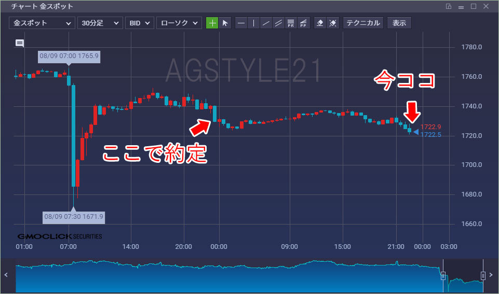The width and height of the screenshot is (499, 294).
Task: Select the vertical line drawing tool
Action: pyautogui.click(x=253, y=23)
